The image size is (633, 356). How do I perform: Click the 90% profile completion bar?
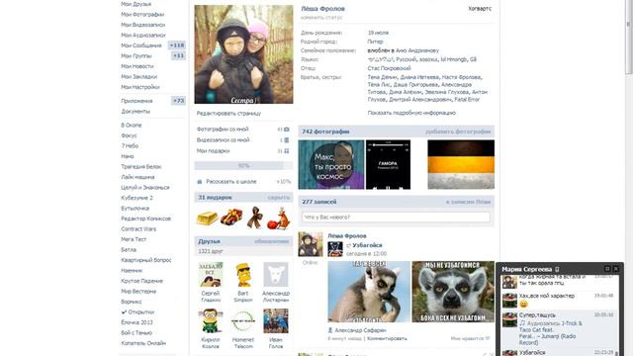pyautogui.click(x=243, y=165)
